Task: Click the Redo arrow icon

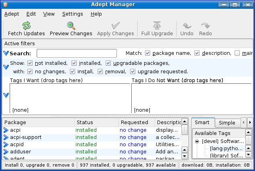Action: pos(205,26)
